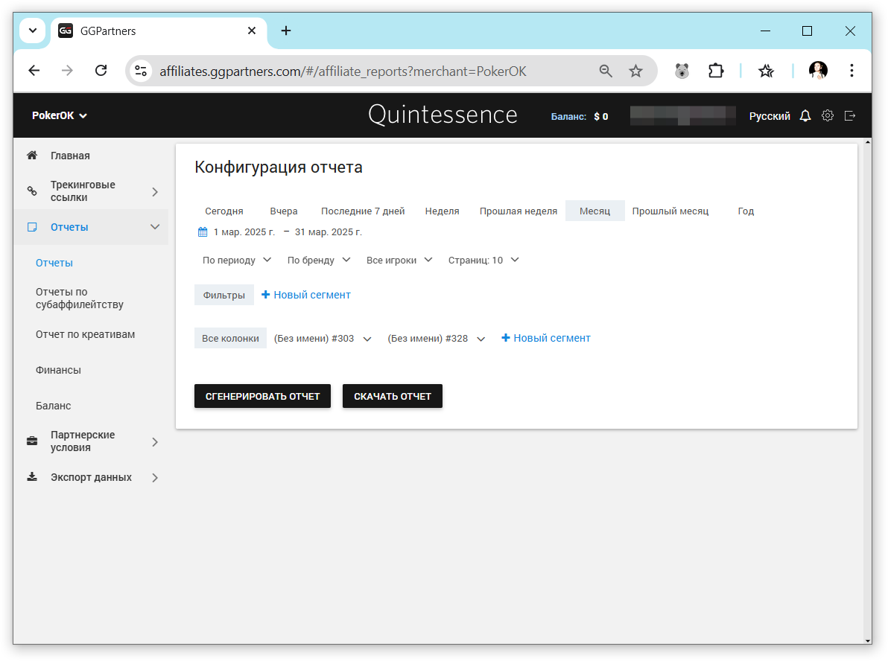Open Отчеты sub-item in sidebar
The height and width of the screenshot is (661, 888).
[54, 263]
